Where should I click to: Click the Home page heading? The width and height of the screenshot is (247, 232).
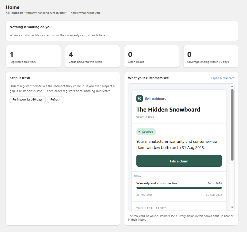point(13,7)
